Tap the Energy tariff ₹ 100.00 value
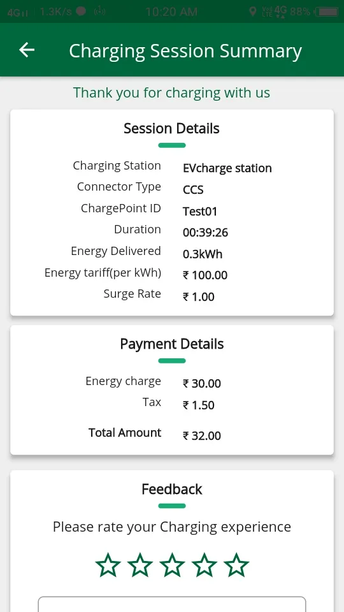 point(205,275)
